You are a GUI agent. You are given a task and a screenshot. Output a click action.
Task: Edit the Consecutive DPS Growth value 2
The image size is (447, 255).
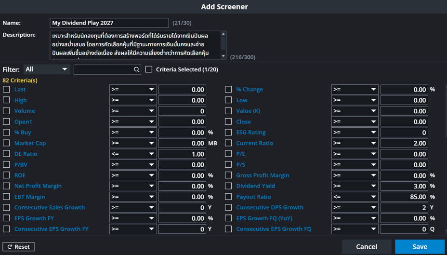[x=404, y=208]
